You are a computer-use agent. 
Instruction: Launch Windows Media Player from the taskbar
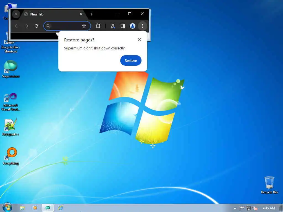35,208
